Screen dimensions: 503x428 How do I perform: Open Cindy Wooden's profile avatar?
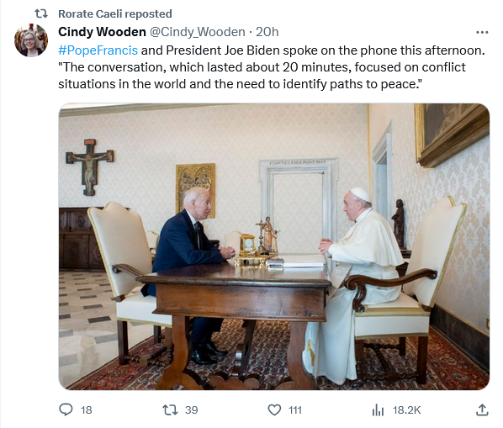[31, 40]
